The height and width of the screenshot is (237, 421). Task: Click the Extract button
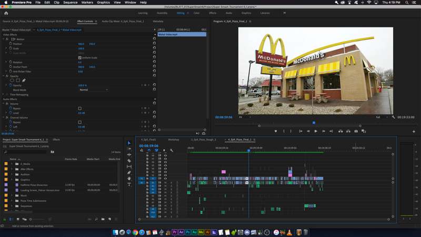click(x=348, y=131)
